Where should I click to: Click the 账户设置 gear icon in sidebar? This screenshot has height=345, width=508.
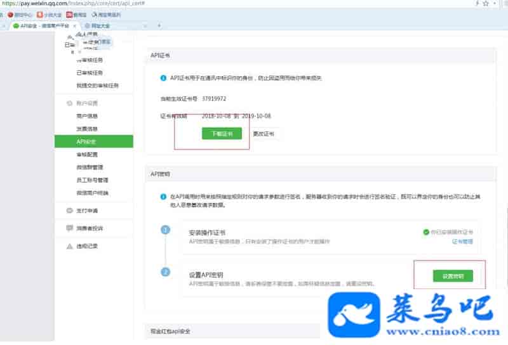coord(70,103)
